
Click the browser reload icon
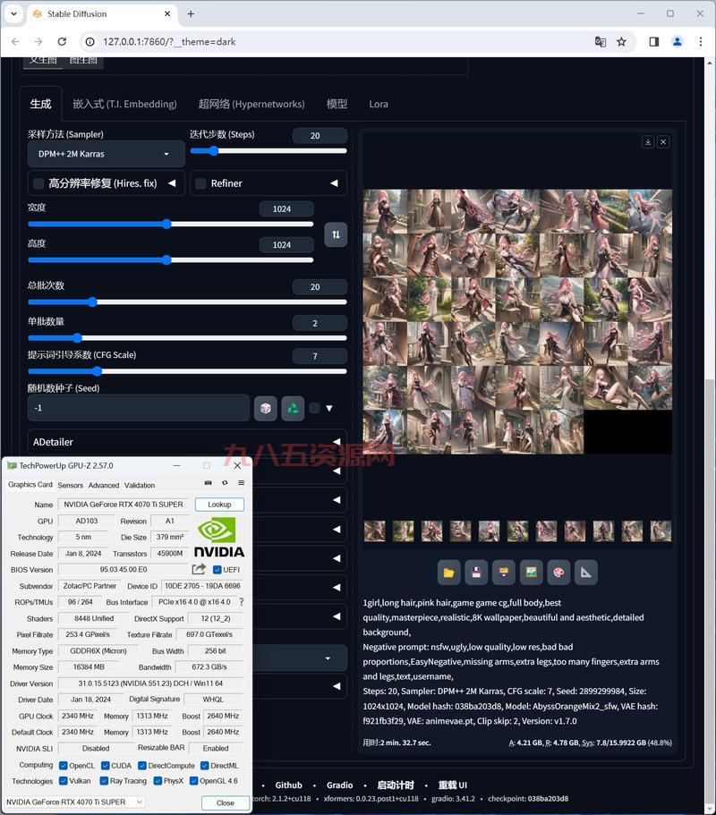tap(62, 41)
